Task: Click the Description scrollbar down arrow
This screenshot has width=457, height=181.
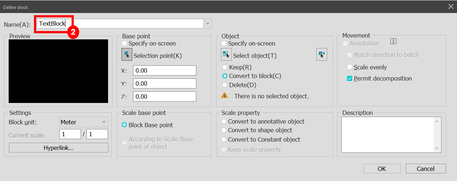Action: click(x=437, y=148)
